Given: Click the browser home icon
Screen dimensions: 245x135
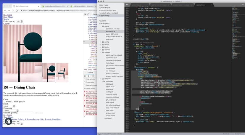Looking at the screenshot, I should point(17,10).
